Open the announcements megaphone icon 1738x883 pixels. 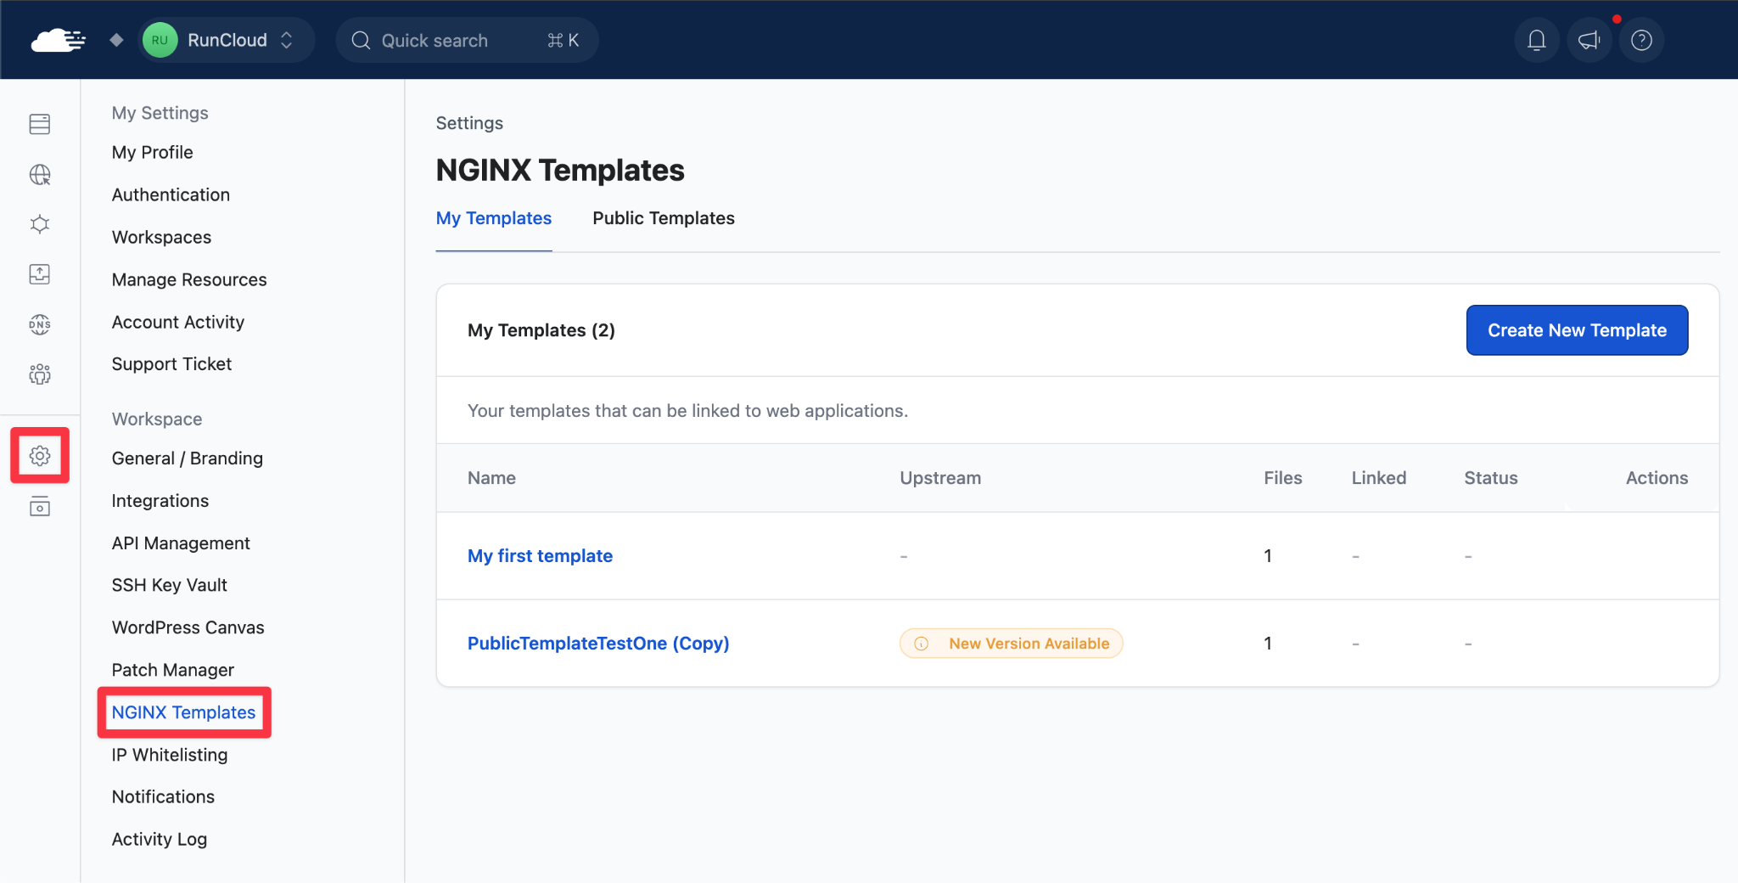(x=1589, y=40)
